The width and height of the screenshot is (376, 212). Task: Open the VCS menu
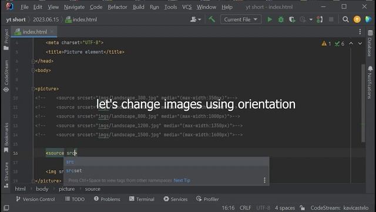[187, 7]
